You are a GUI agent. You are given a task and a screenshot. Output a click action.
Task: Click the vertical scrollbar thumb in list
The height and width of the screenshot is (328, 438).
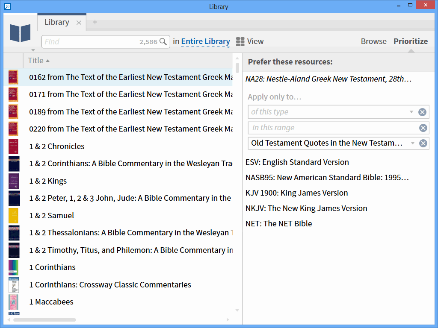pyautogui.click(x=237, y=68)
